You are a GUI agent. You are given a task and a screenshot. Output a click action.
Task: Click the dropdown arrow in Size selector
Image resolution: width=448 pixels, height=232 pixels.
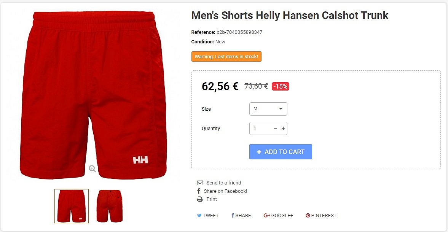pos(281,109)
